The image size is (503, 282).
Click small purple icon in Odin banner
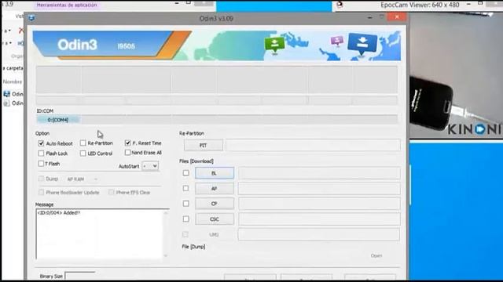(337, 41)
